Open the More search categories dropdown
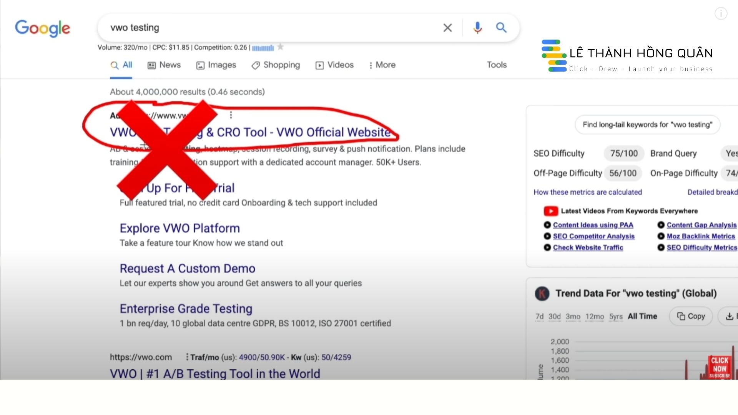Screen dimensions: 738x415 click(x=382, y=65)
